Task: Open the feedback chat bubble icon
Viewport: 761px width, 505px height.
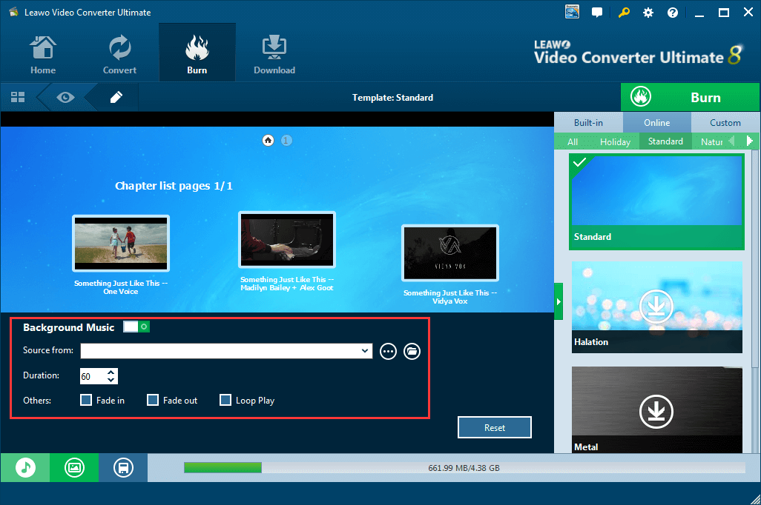Action: coord(597,13)
